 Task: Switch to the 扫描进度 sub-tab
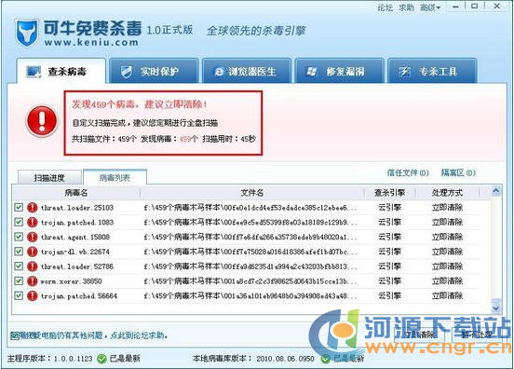49,178
